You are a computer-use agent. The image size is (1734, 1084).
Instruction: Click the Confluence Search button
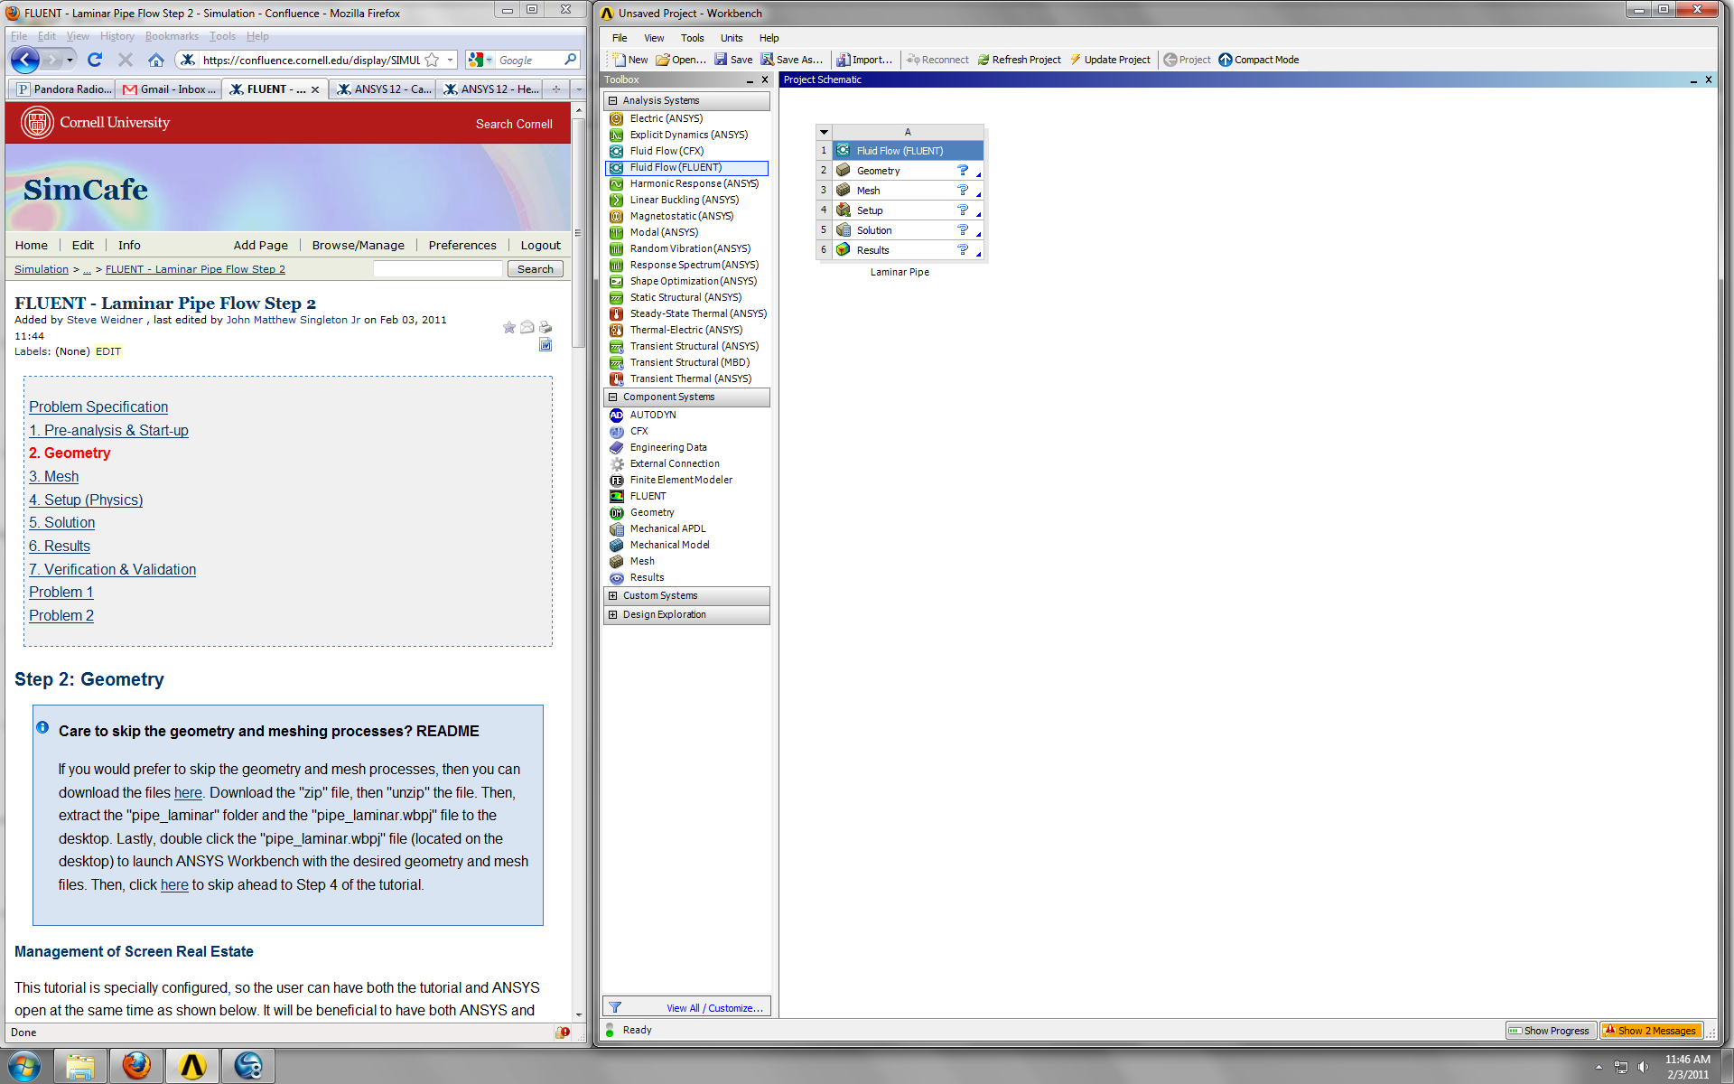536,269
